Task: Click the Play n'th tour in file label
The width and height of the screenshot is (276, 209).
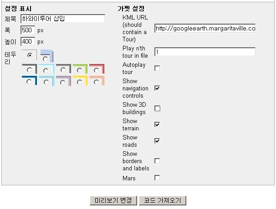Action: point(135,52)
